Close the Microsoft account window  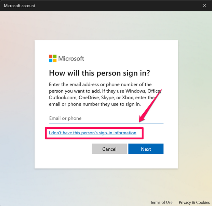point(204,5)
